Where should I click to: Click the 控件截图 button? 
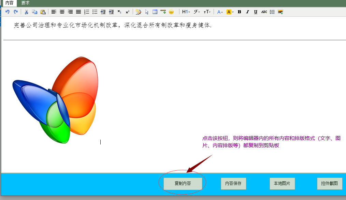pyautogui.click(x=330, y=184)
